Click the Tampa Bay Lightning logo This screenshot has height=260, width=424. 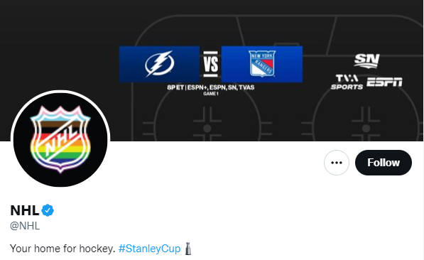[x=159, y=64]
